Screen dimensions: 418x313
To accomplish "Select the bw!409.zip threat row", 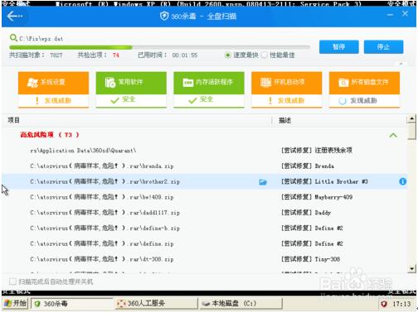I will pyautogui.click(x=205, y=197).
